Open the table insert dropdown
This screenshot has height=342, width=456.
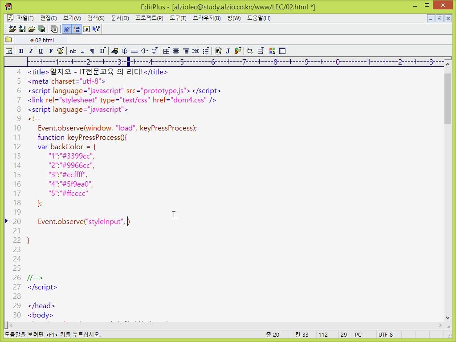point(167,51)
